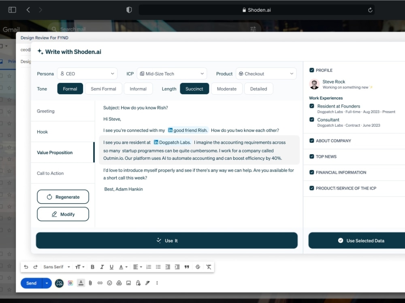
Task: Redo the edit in compose toolbar
Action: pos(35,267)
